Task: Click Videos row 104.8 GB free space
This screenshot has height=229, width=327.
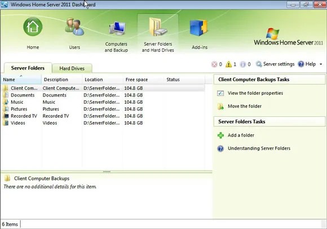Action: point(134,123)
